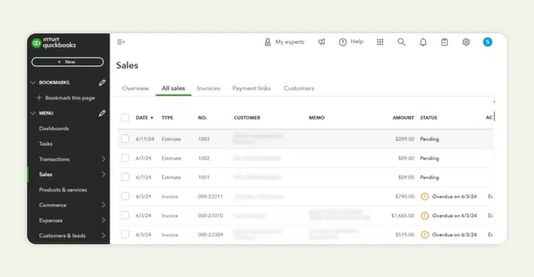Select the estimate 1002 row checkbox
This screenshot has height=277, width=534.
(125, 158)
